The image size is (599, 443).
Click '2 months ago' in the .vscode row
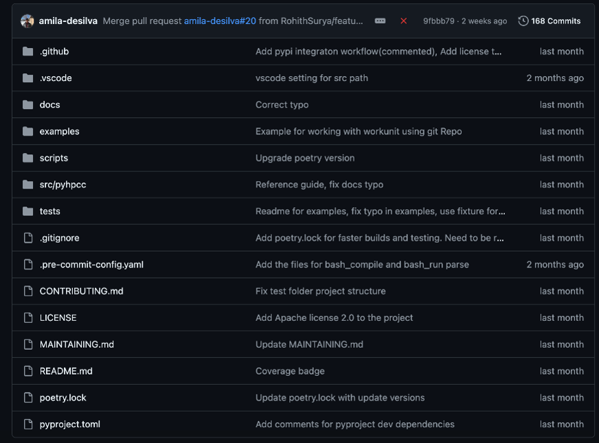coord(555,78)
